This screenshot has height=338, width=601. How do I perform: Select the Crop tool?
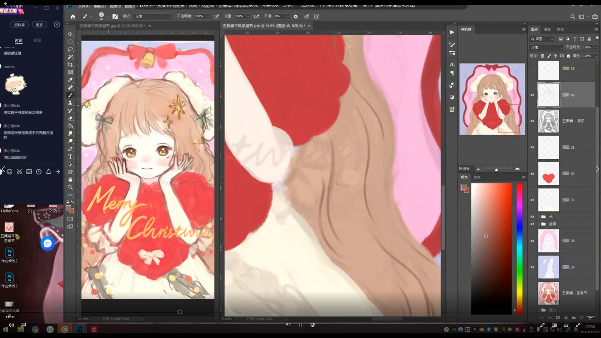point(70,64)
